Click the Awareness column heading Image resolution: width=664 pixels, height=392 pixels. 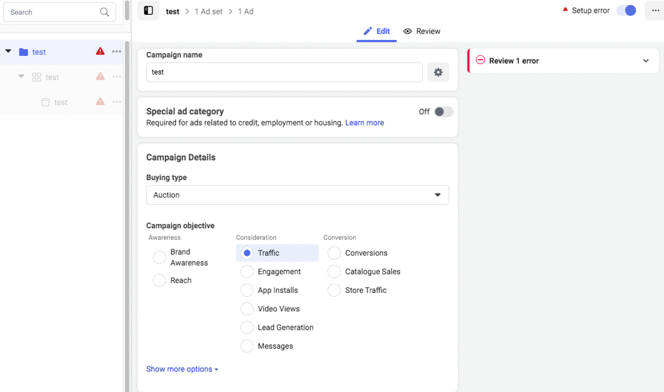tap(164, 238)
